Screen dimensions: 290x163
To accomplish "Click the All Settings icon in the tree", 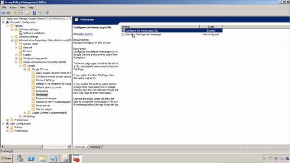I will point(20,116).
